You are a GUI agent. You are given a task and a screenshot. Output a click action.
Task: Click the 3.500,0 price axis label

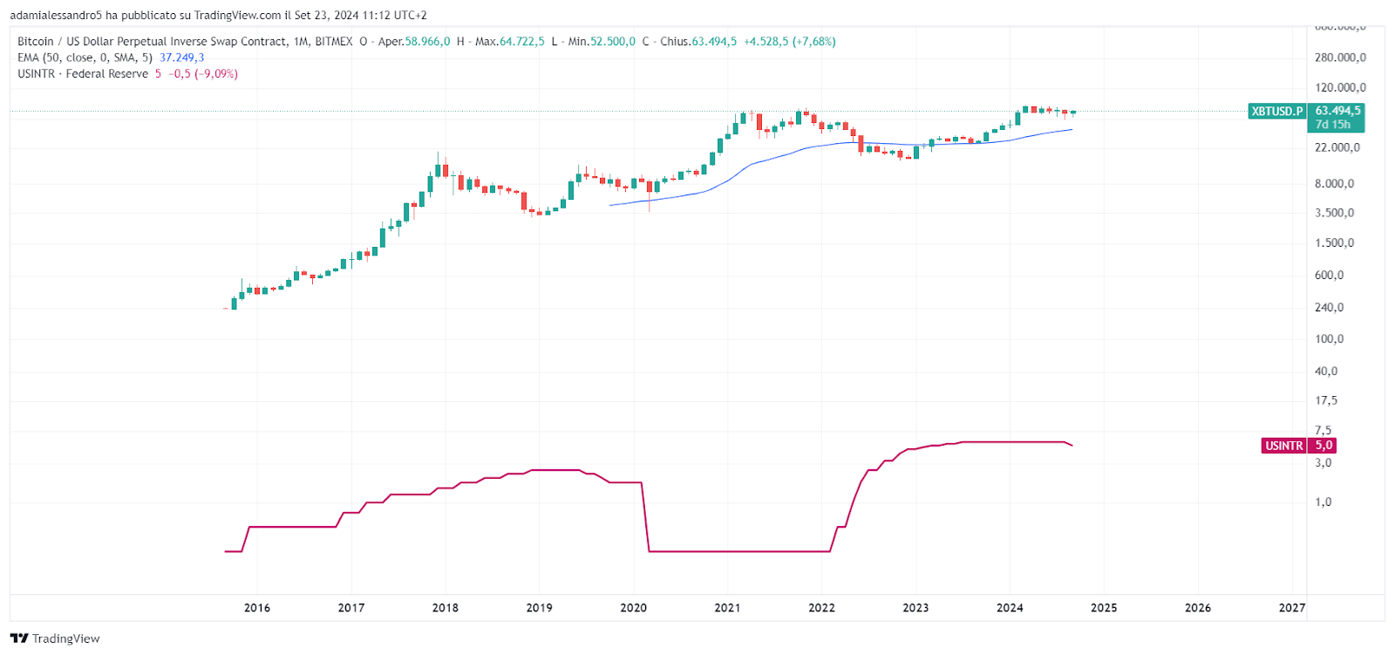[x=1334, y=213]
